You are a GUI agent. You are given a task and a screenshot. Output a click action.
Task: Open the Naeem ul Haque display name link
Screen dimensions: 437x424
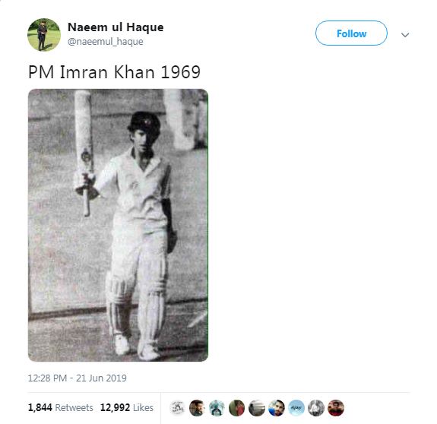pyautogui.click(x=116, y=27)
